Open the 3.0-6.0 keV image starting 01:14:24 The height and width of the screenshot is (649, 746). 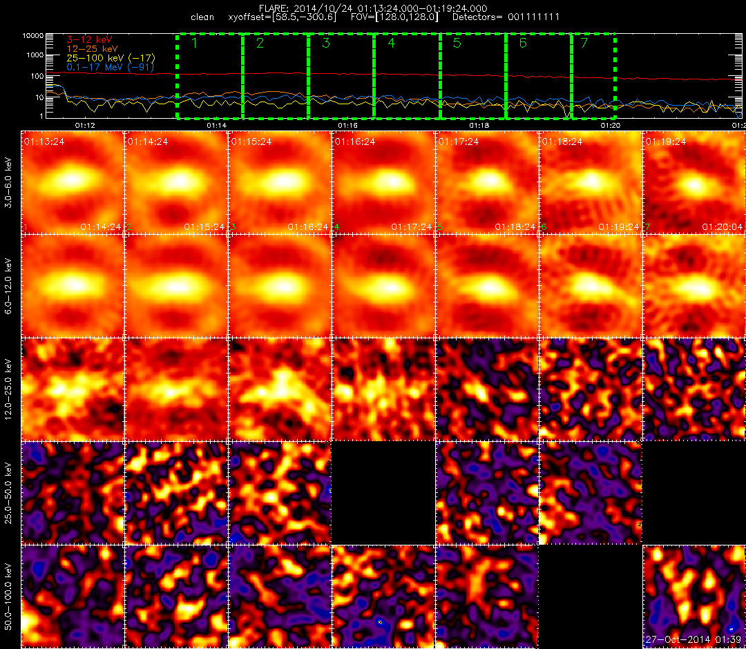(176, 182)
